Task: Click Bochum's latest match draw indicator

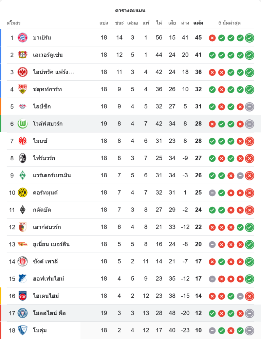Action: click(x=249, y=330)
